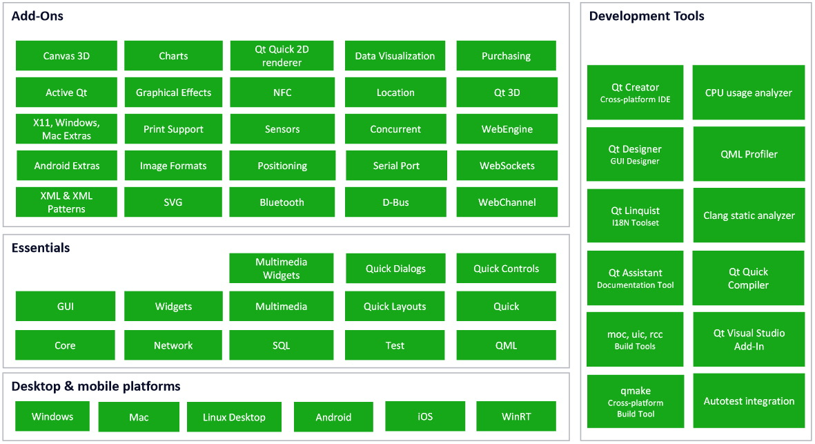Select the SQL box
Screen dimensions: 815x444
tap(281, 345)
